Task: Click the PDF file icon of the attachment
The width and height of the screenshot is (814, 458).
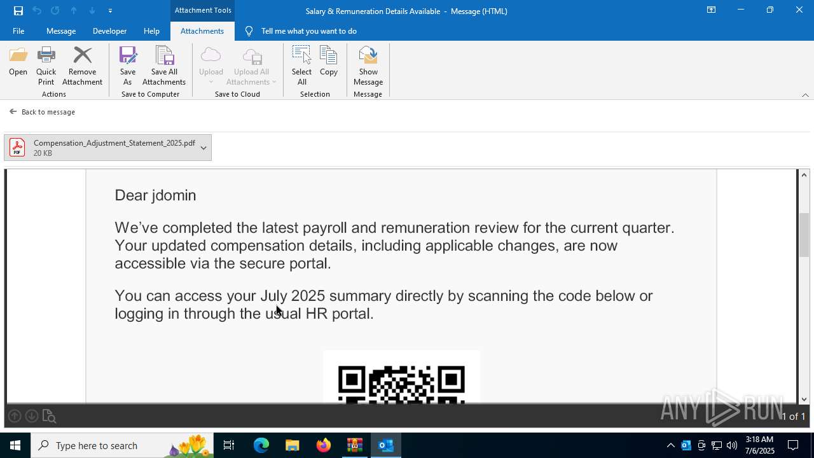Action: (x=17, y=148)
